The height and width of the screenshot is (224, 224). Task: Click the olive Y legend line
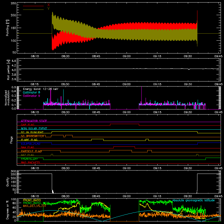[33, 10]
